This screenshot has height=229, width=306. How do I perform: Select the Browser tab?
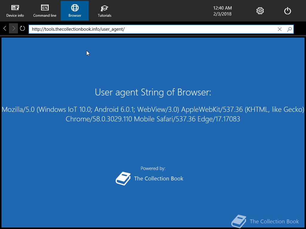click(x=75, y=11)
